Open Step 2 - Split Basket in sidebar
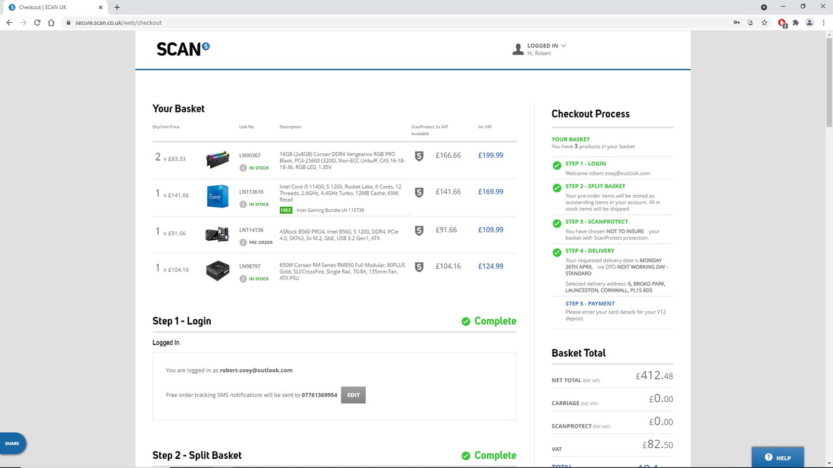This screenshot has width=833, height=468. point(595,187)
